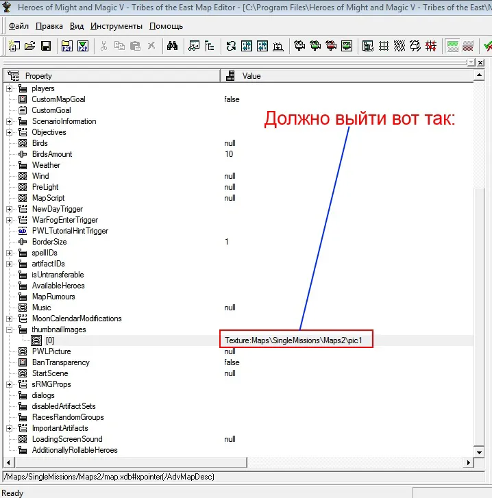492x498 pixels.
Task: Click the properties panel dropdown arrow
Action: point(471,62)
